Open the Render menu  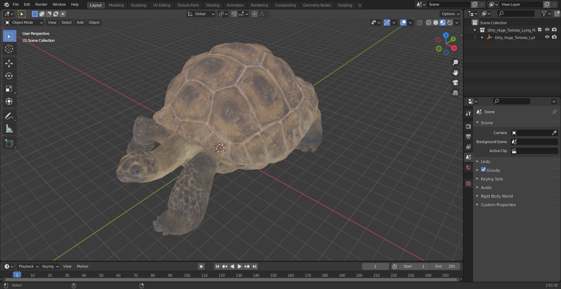(41, 5)
